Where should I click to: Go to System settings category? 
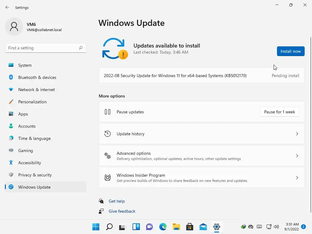pos(46,65)
